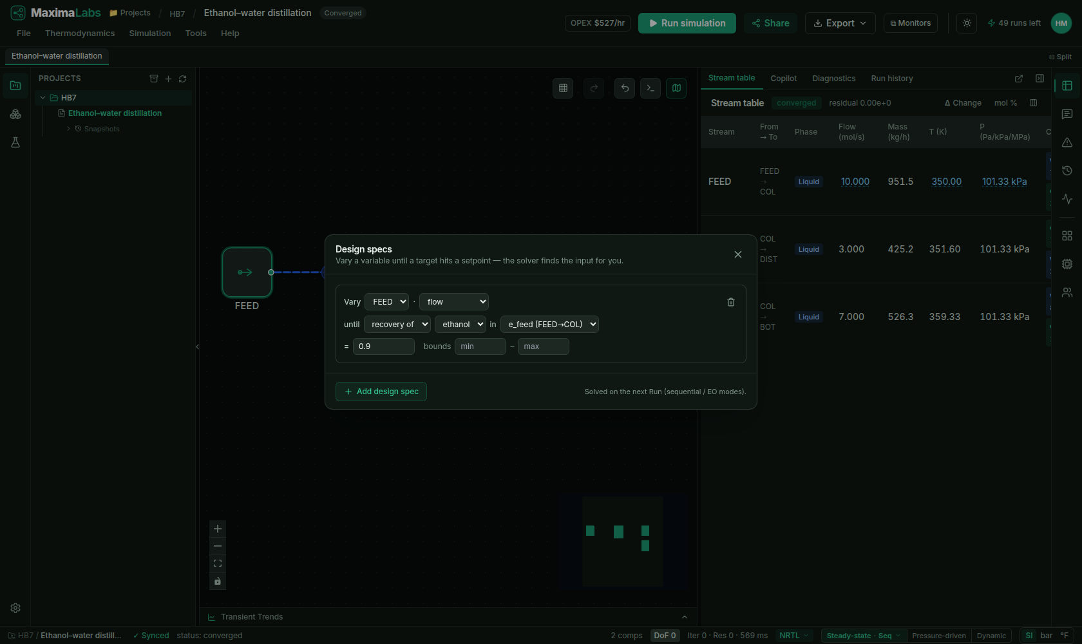
Task: Open comments icon in right rail
Action: (x=1067, y=114)
